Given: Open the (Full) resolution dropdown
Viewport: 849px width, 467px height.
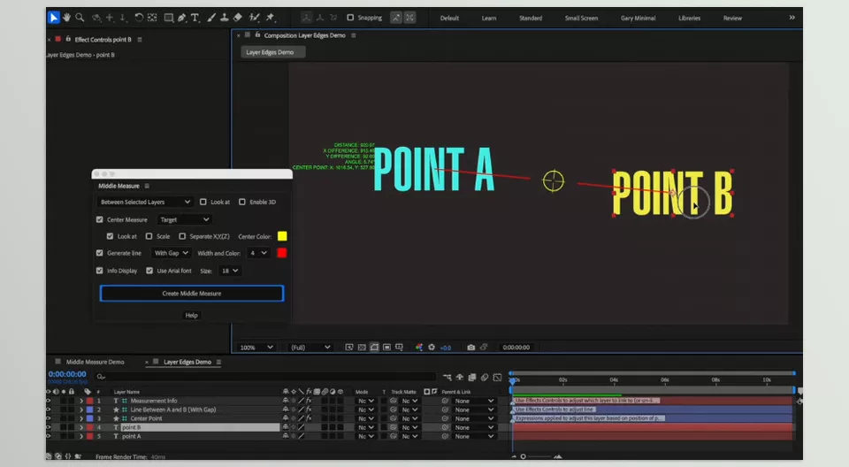Looking at the screenshot, I should tap(310, 348).
